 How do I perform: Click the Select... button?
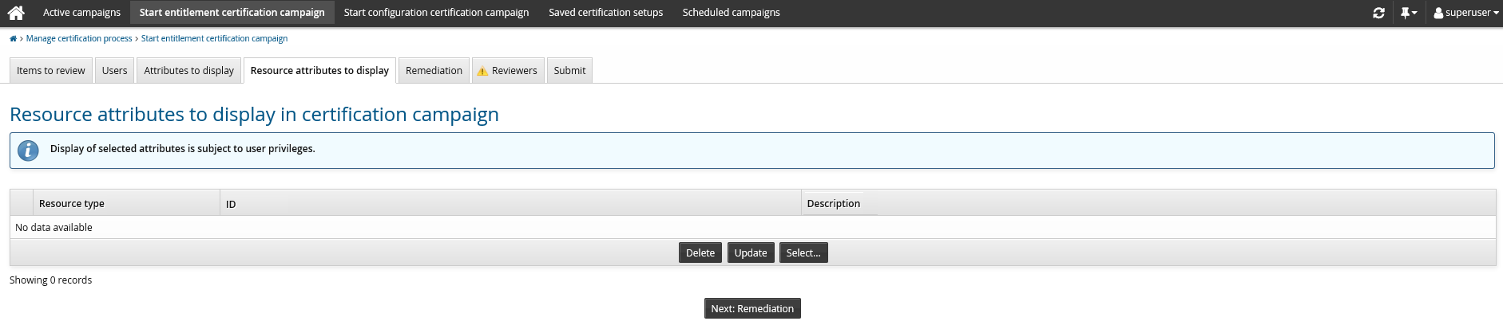click(803, 253)
